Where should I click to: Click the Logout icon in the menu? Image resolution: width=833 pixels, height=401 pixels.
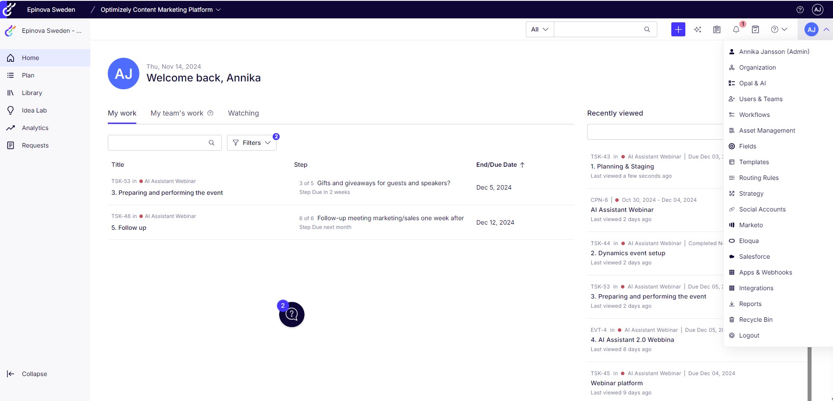coord(731,335)
